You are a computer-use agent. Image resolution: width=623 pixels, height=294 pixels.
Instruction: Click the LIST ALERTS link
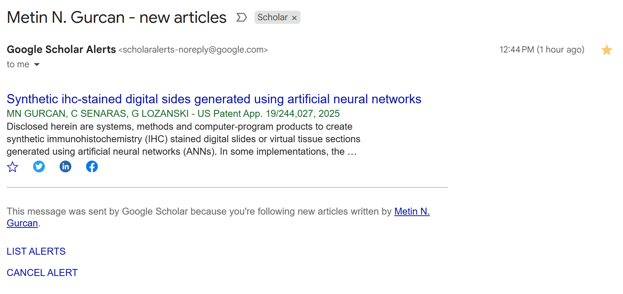click(x=36, y=251)
